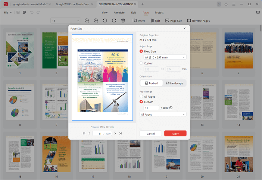Close the Page Size dialog
The width and height of the screenshot is (262, 180).
point(185,28)
